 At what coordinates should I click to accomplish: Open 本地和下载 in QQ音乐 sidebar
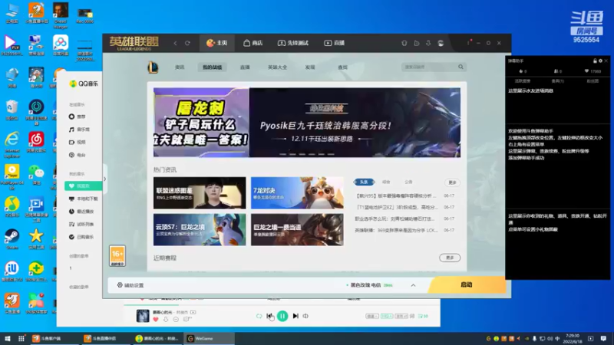coord(84,199)
